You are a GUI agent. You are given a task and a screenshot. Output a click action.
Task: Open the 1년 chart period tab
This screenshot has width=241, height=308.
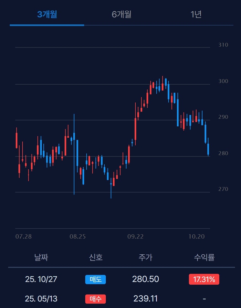pyautogui.click(x=196, y=14)
